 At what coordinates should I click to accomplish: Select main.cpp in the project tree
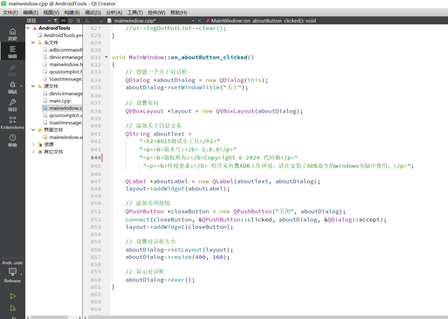pos(59,101)
